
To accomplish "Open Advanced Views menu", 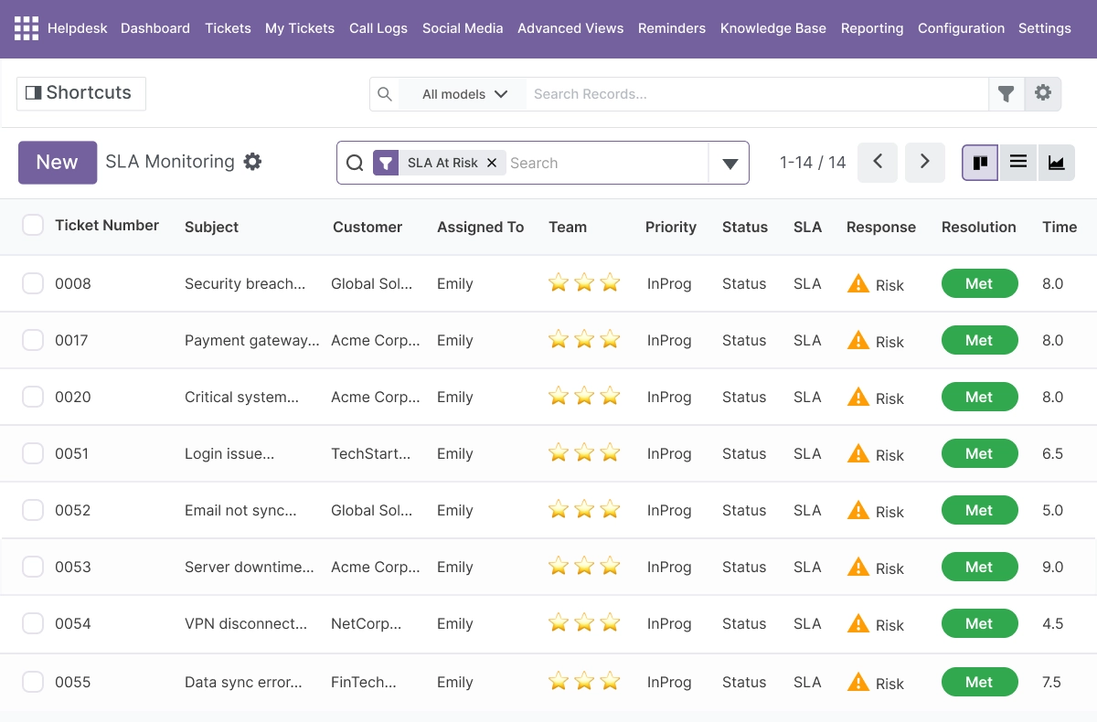I will (x=570, y=28).
